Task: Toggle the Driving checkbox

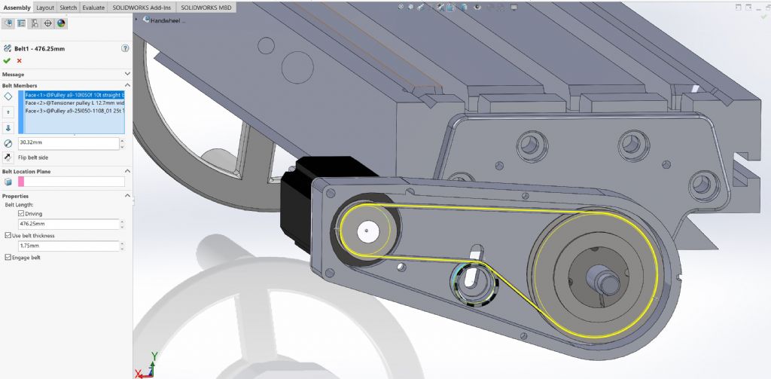Action: pos(20,214)
